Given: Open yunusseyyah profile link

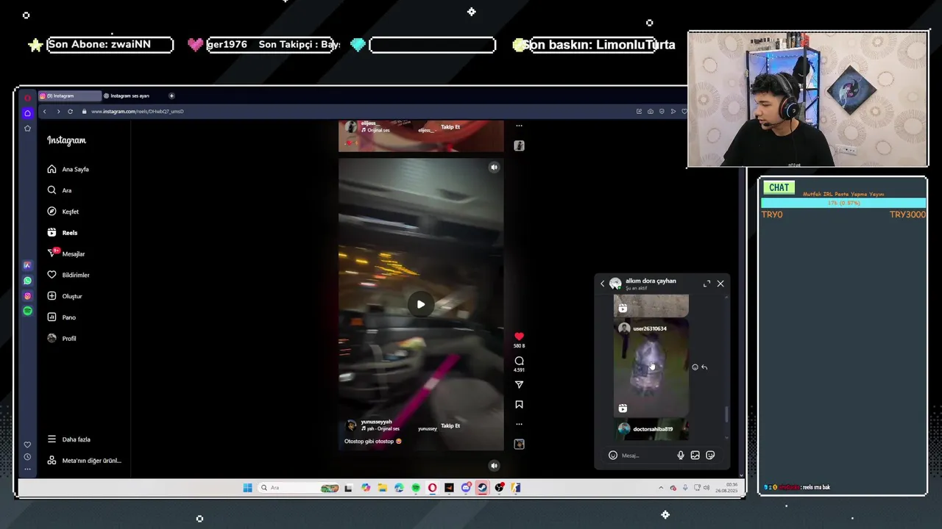Looking at the screenshot, I should [376, 422].
